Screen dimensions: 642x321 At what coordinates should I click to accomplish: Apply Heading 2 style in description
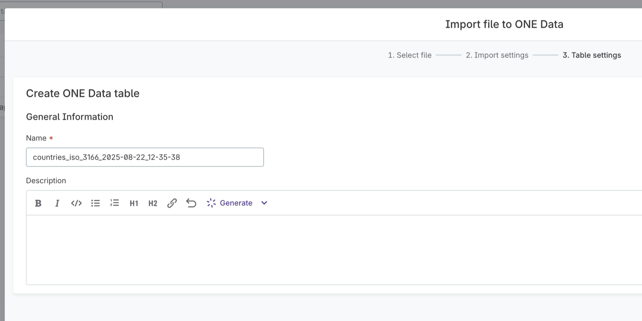point(152,203)
